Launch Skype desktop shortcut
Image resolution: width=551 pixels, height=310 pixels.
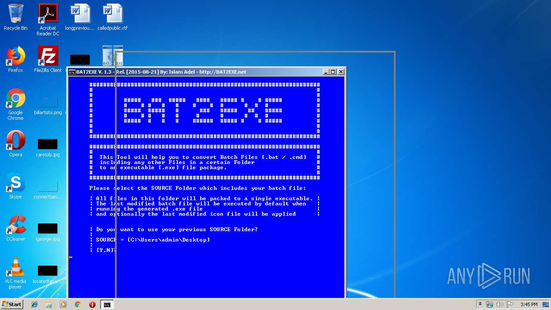(x=15, y=186)
